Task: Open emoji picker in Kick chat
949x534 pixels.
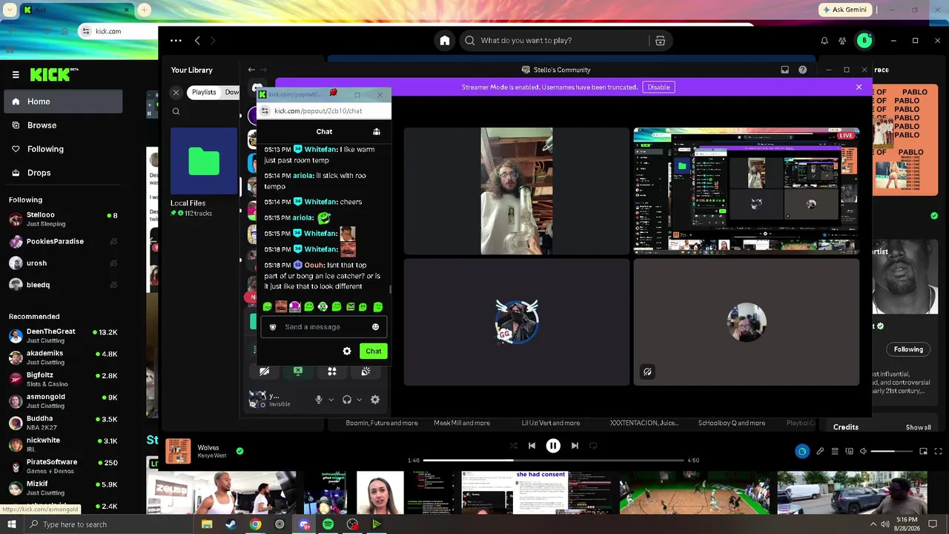Action: [x=375, y=327]
